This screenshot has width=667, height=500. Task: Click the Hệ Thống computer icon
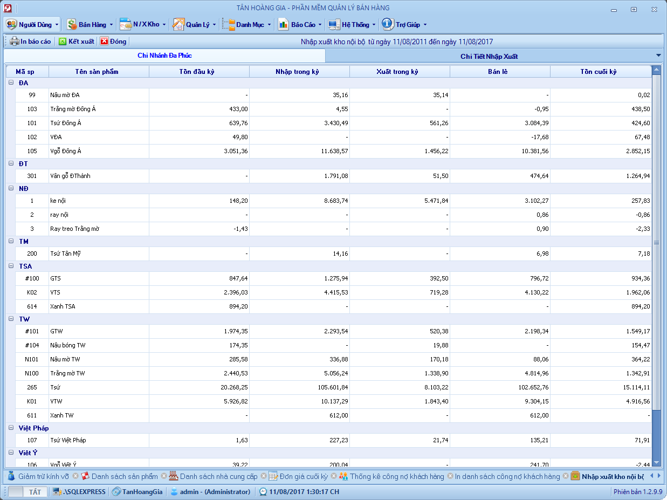click(334, 24)
